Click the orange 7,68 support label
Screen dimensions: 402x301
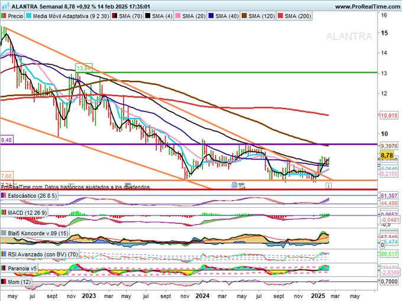click(x=7, y=176)
